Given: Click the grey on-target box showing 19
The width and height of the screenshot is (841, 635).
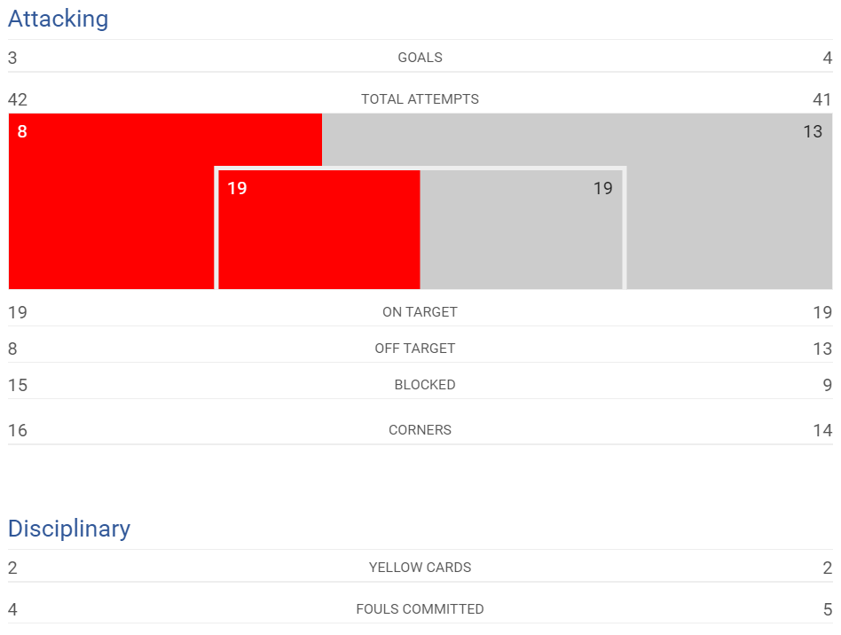Looking at the screenshot, I should point(521,230).
